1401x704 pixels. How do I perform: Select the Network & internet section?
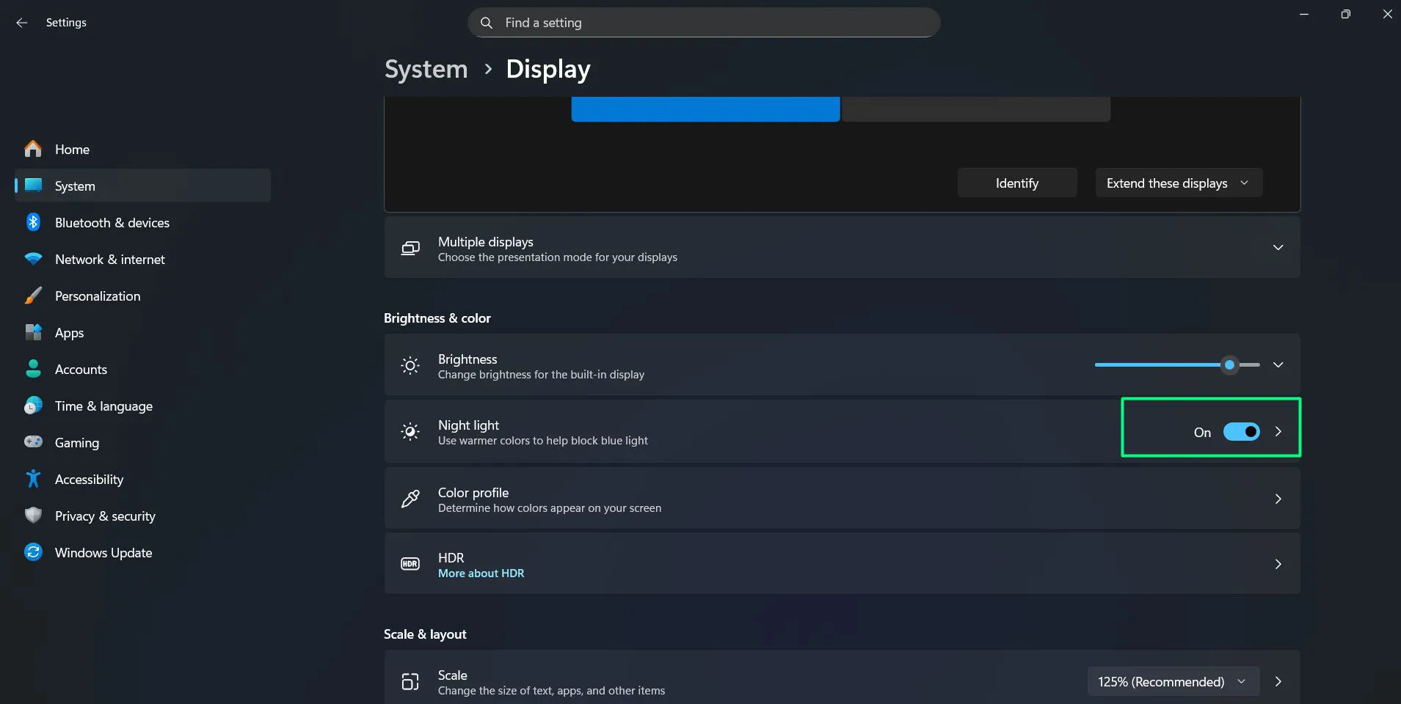coord(109,259)
